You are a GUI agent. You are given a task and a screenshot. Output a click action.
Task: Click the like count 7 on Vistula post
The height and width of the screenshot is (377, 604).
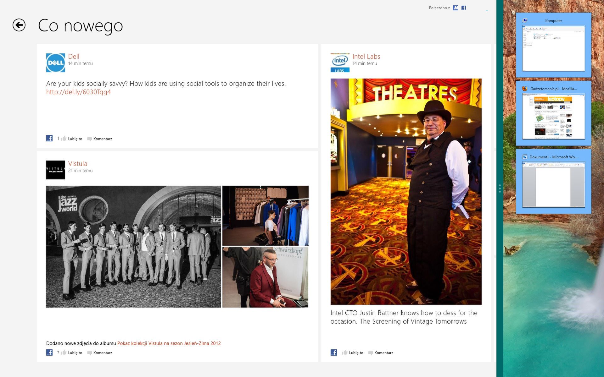(58, 353)
